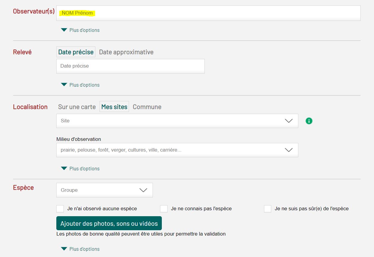Select the Mes sites tab
This screenshot has width=374, height=257.
pos(114,107)
